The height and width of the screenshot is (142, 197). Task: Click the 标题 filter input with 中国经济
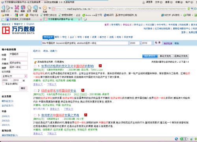tap(19, 54)
